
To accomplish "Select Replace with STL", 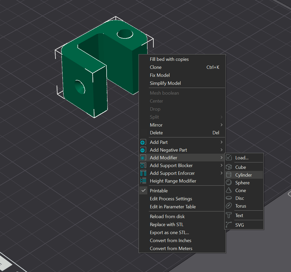I will (x=182, y=225).
